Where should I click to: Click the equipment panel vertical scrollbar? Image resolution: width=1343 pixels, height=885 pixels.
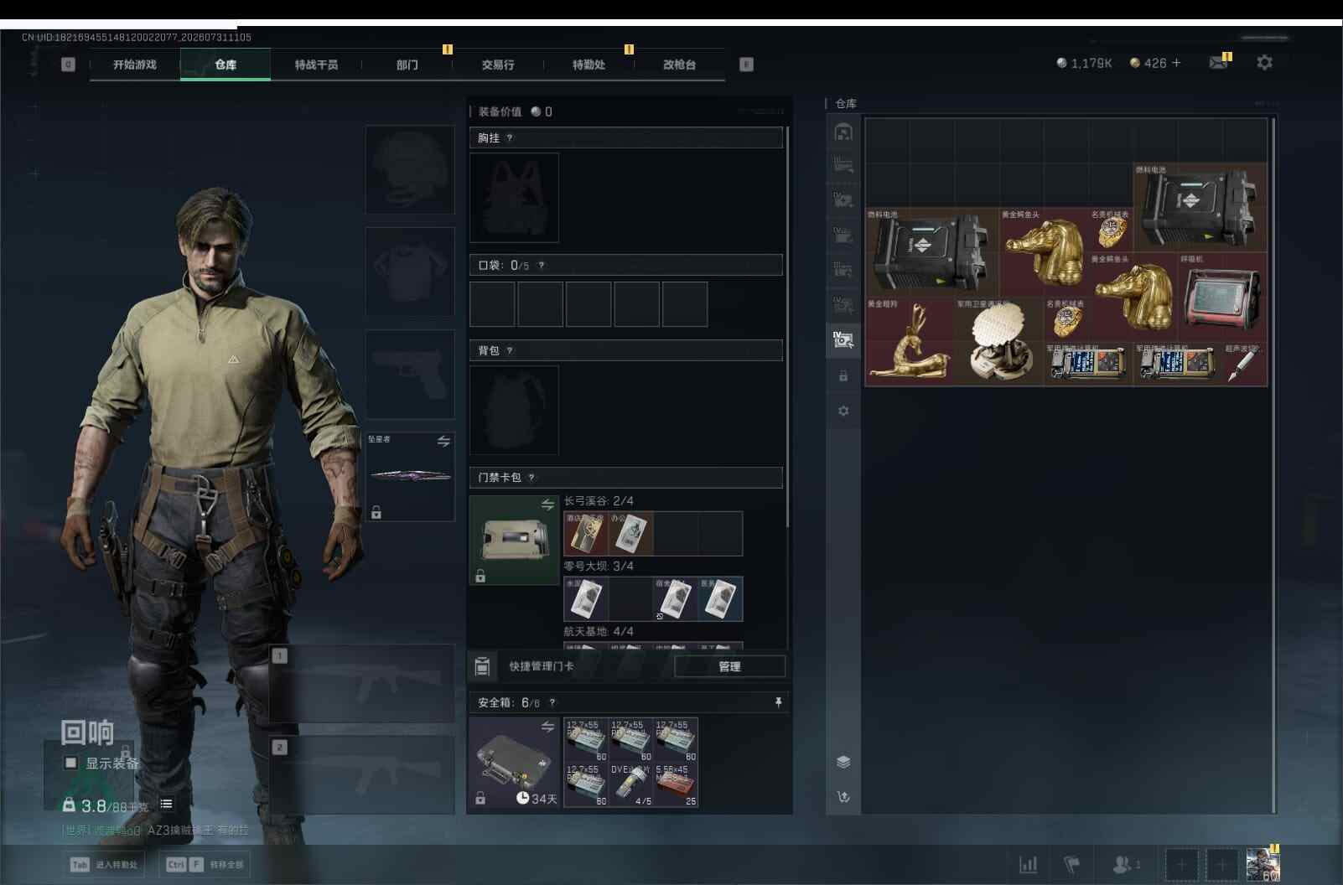[788, 327]
